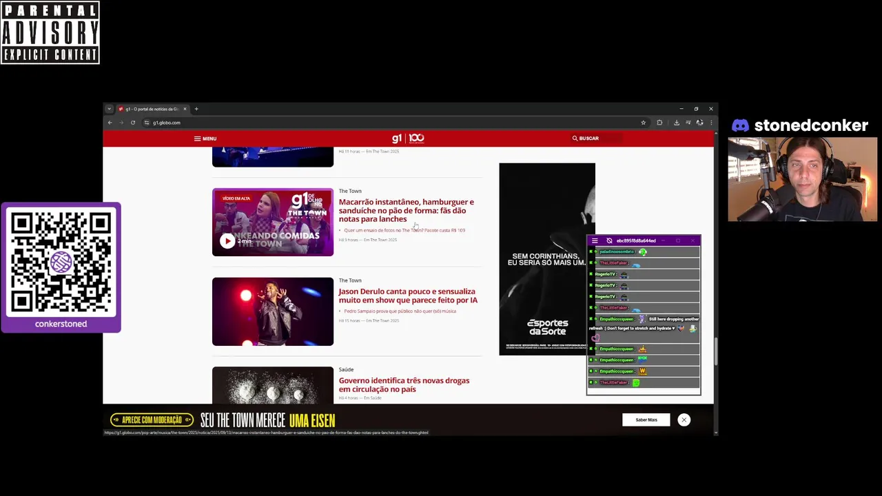Screen dimensions: 882x496
Task: Open headline about Macarrão instantâneo, hamburguer e sanduíche
Action: pos(406,210)
